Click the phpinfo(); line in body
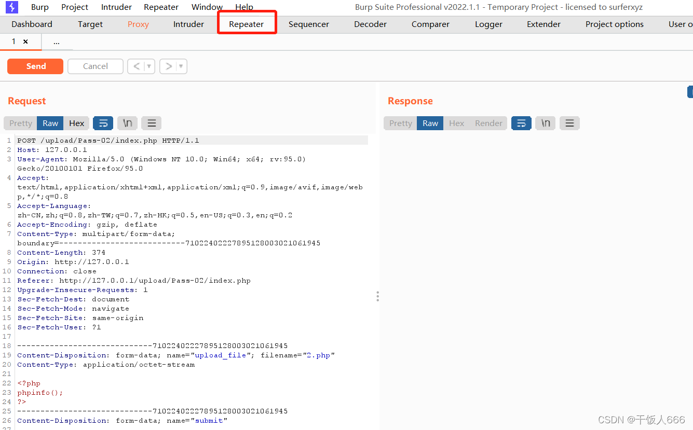This screenshot has width=693, height=430. tap(40, 393)
